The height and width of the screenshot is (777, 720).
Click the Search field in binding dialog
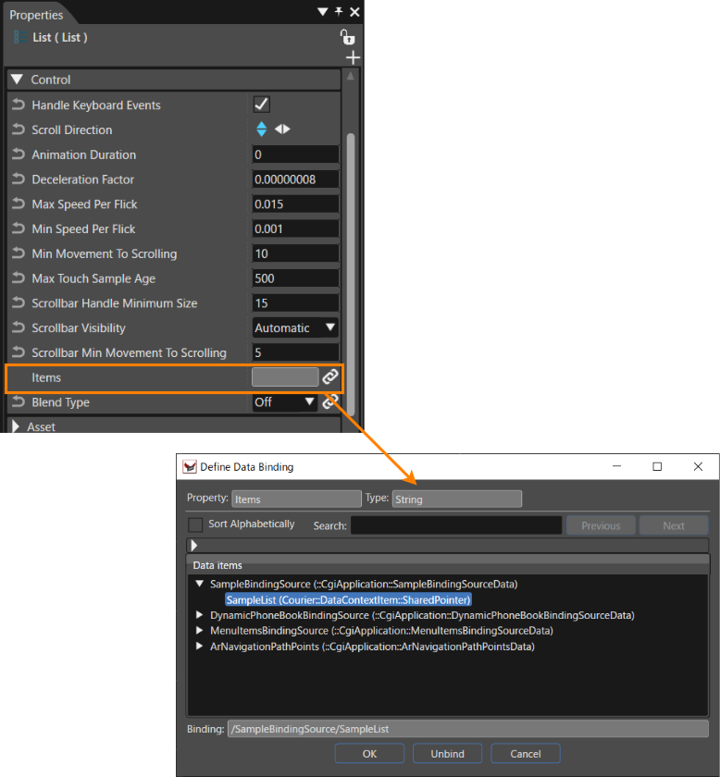(x=456, y=525)
